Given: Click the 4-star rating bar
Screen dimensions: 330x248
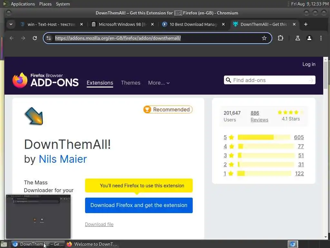Looking at the screenshot, I should (266, 146).
